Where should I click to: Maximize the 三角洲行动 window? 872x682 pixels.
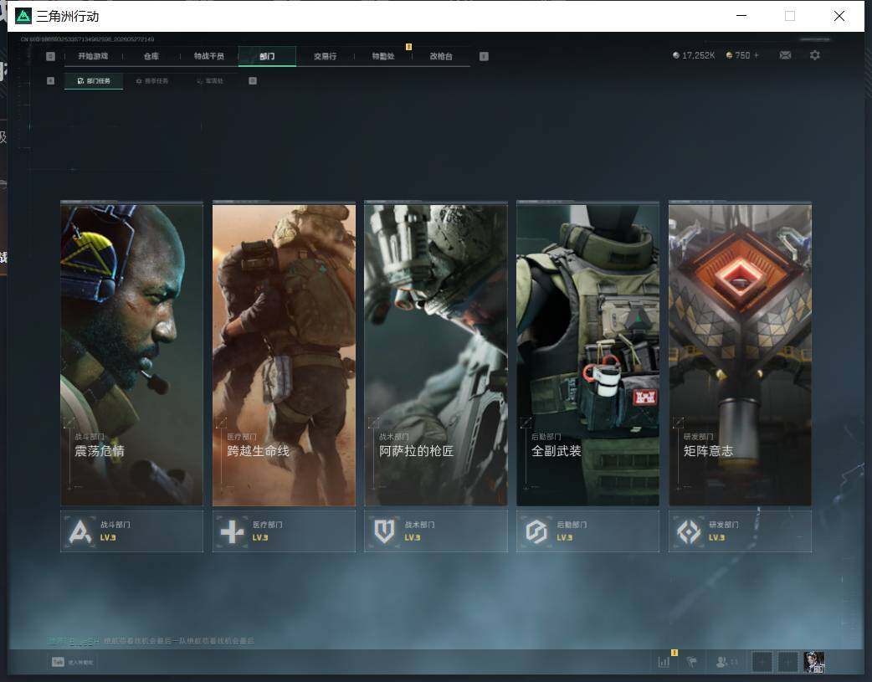click(790, 16)
